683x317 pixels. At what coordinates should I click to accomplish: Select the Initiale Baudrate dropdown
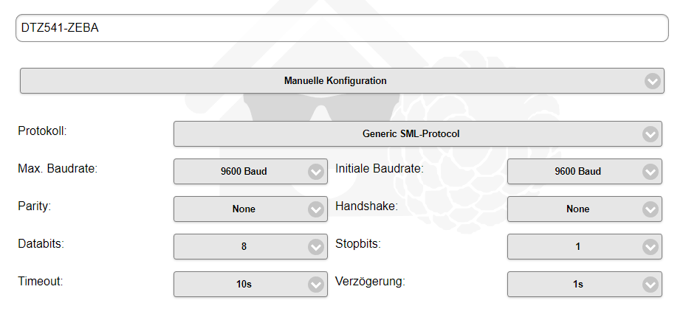click(577, 172)
